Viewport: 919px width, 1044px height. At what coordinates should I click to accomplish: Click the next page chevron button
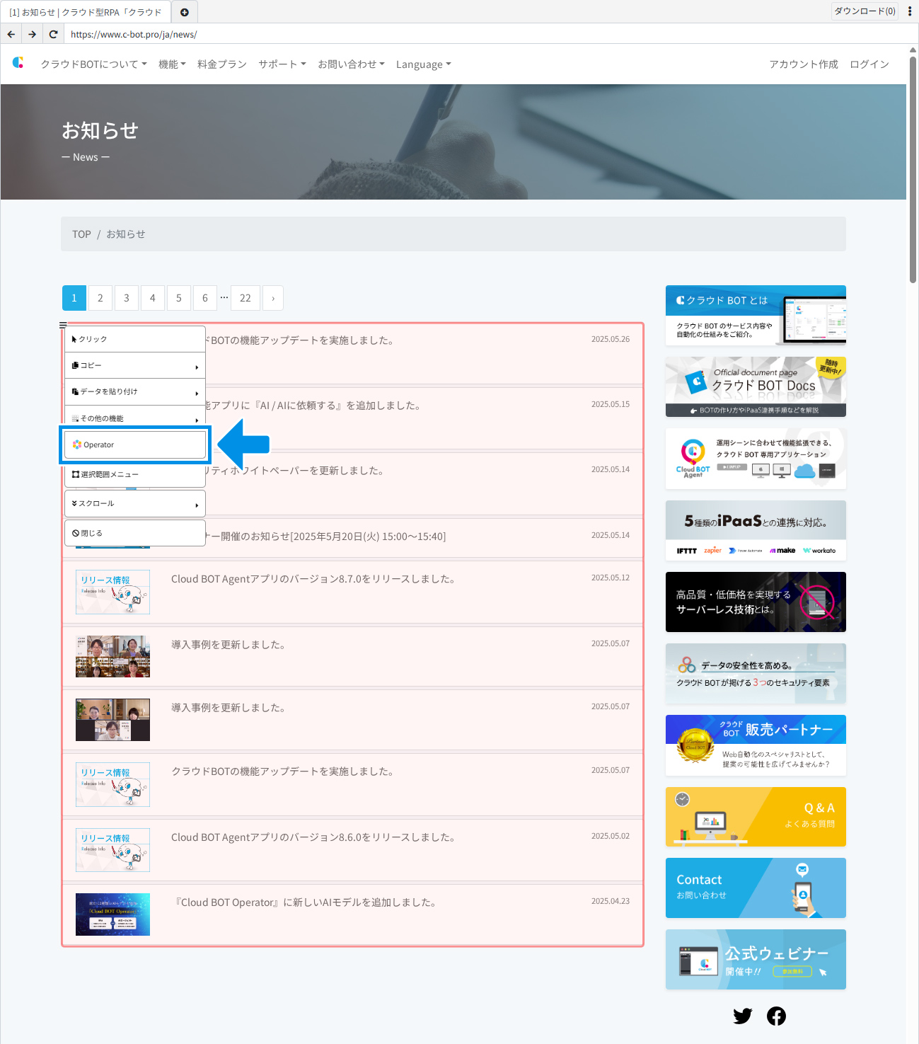273,298
